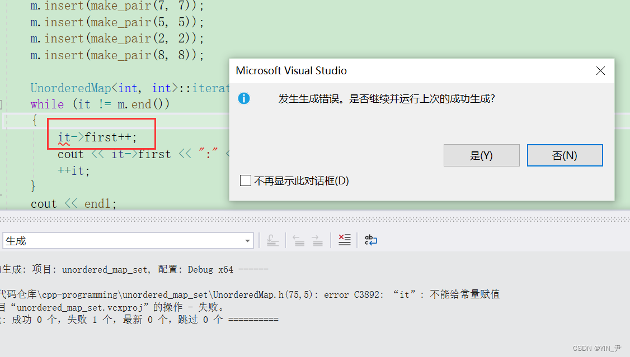Viewport: 630px width, 357px height.
Task: Click output line unordered_map_set.vcxproj 的操作 - 失败
Action: [x=112, y=307]
